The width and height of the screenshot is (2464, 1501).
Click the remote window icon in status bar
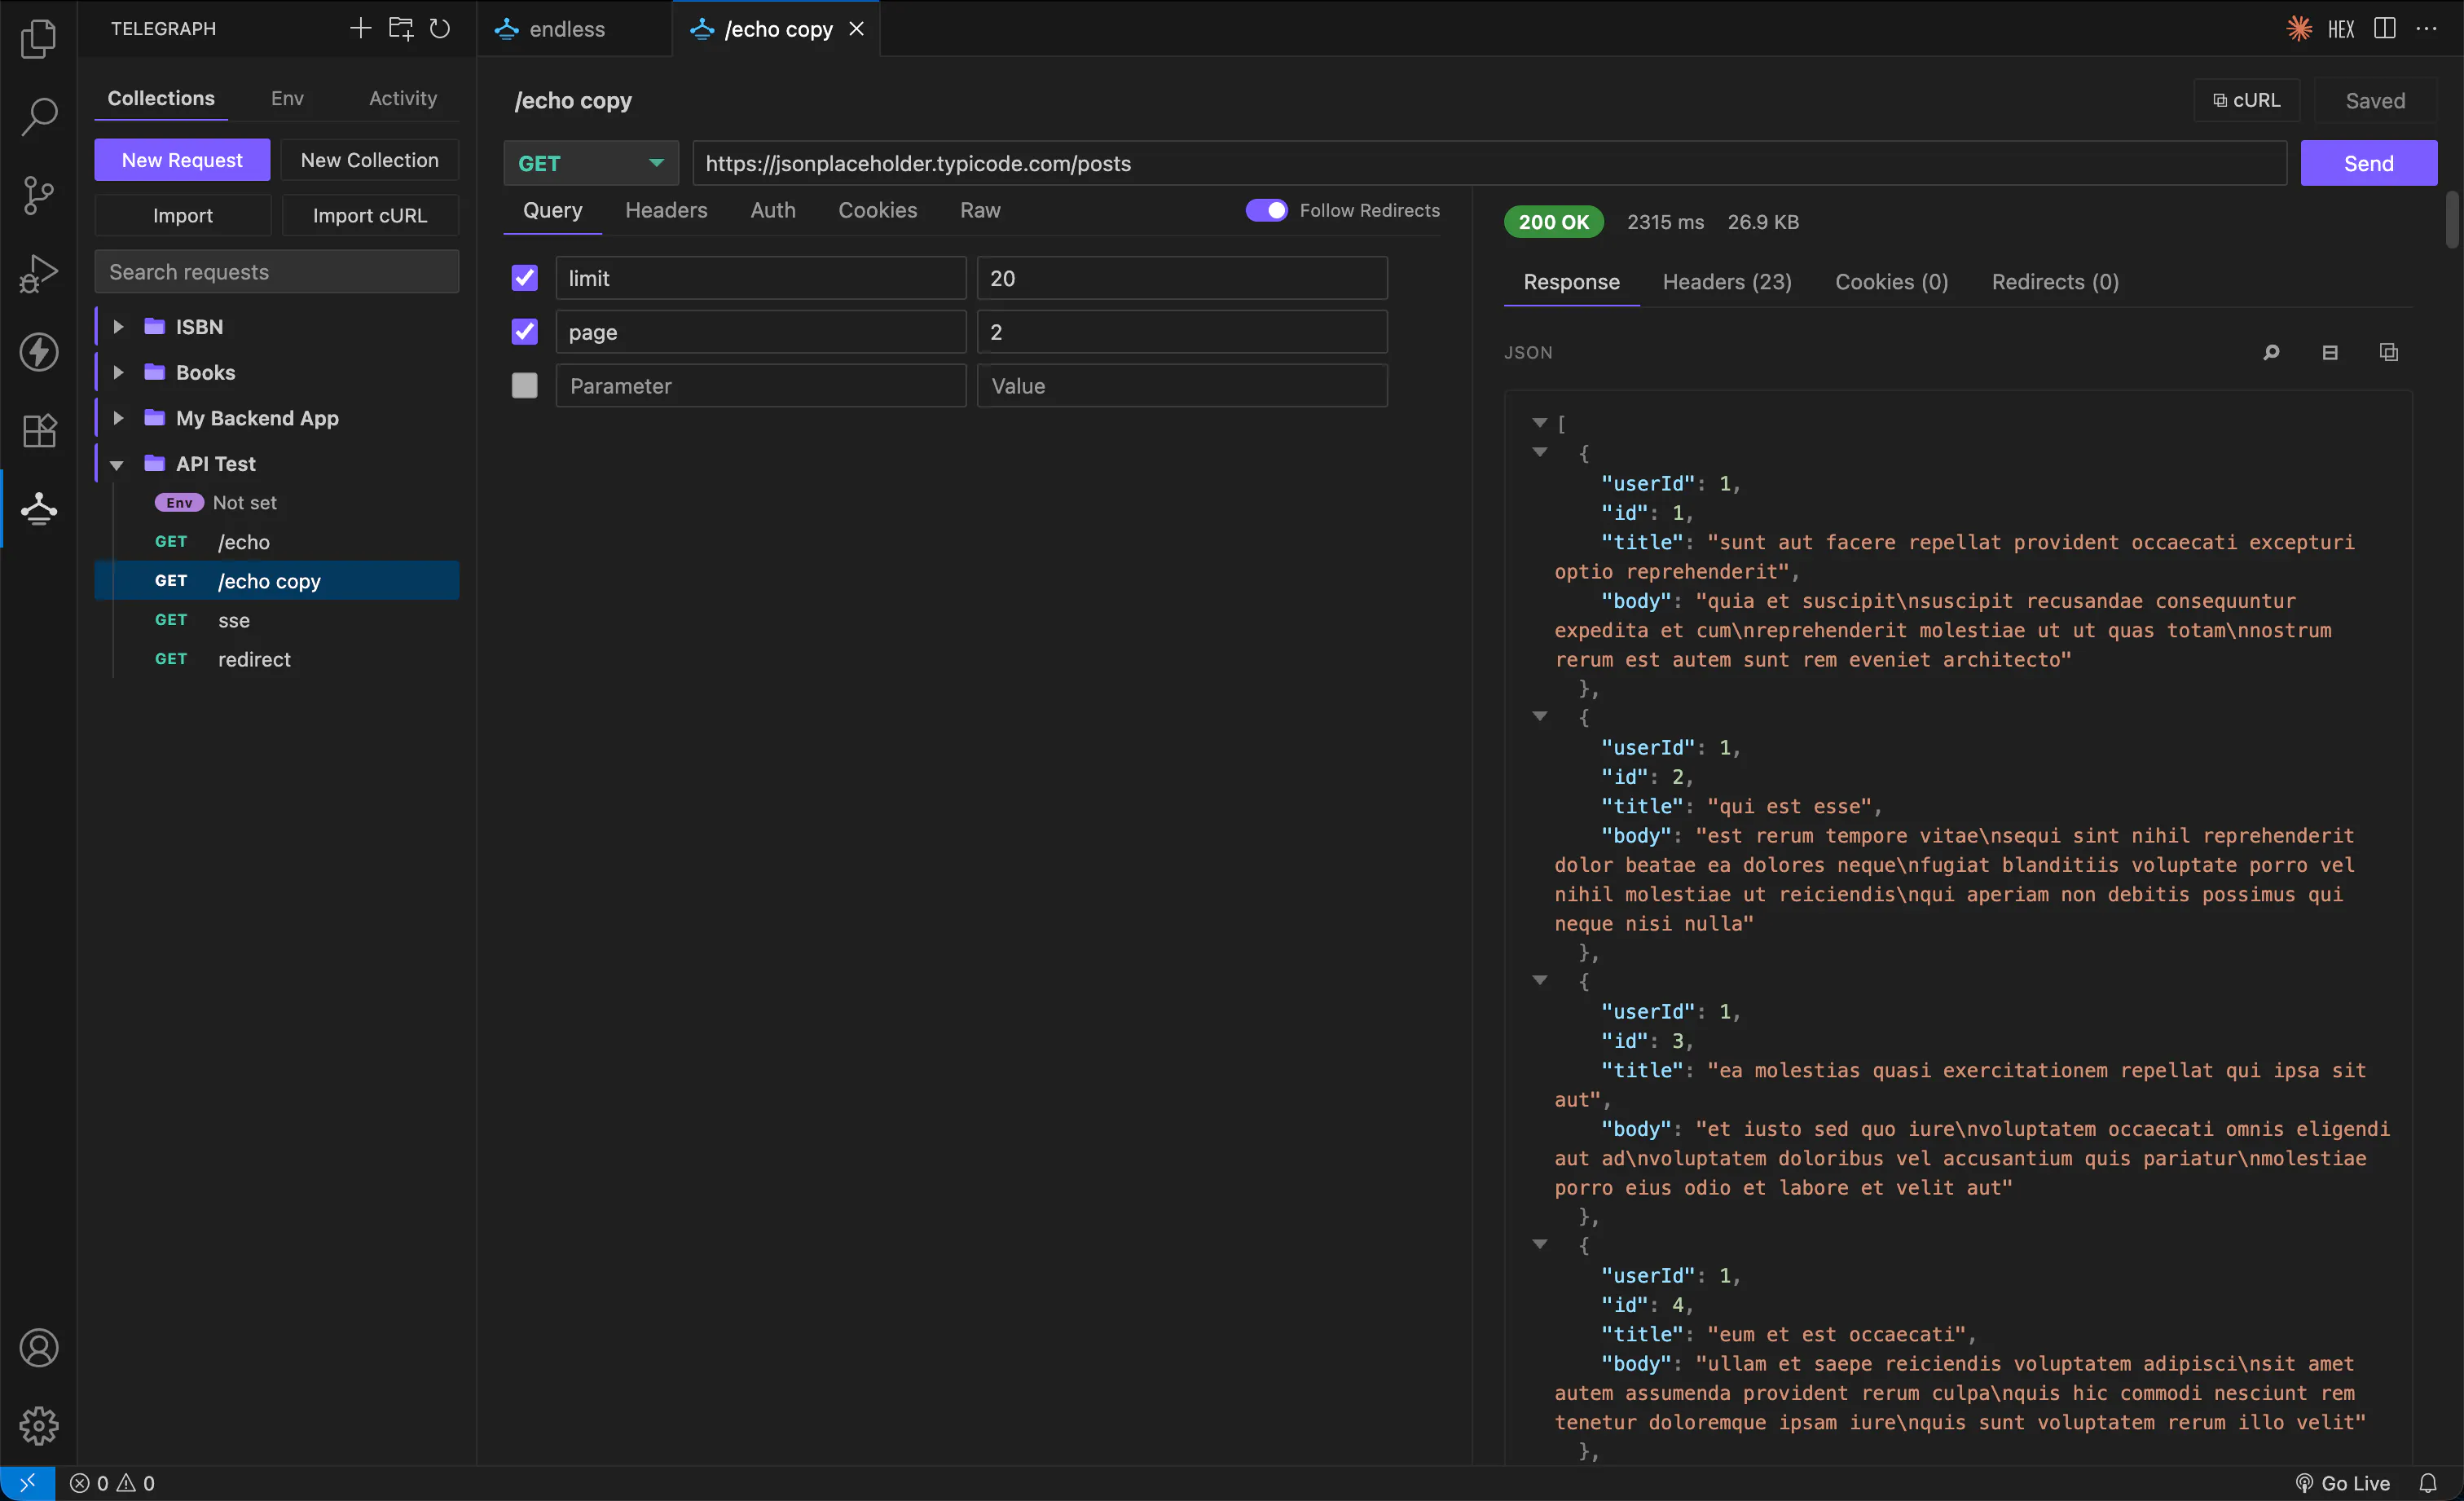27,1483
